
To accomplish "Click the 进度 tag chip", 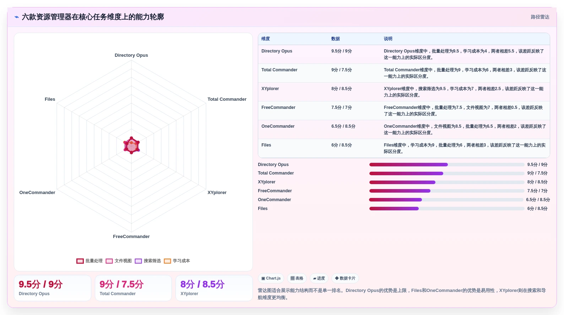I will pos(319,278).
